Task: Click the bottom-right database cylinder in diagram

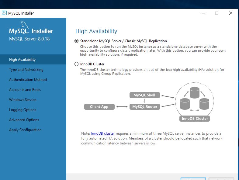Action: (204, 104)
